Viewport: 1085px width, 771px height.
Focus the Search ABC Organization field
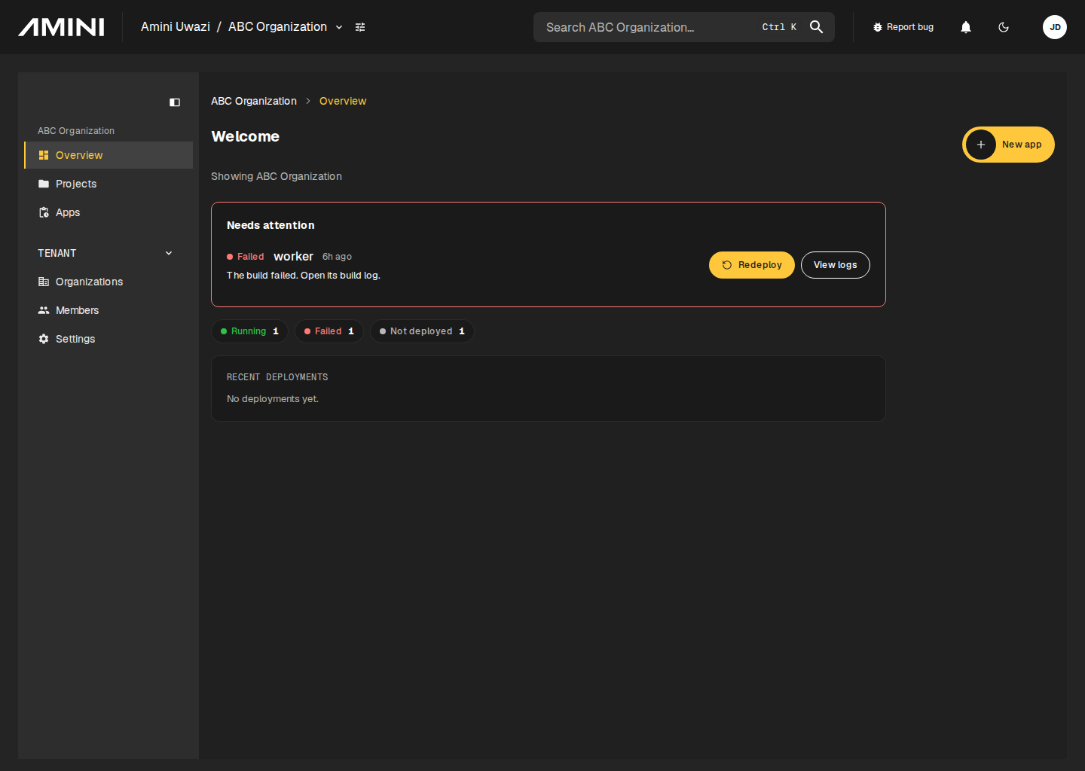tap(684, 27)
